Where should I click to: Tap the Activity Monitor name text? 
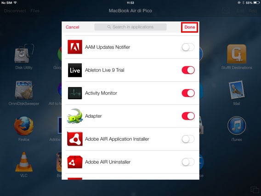point(101,93)
